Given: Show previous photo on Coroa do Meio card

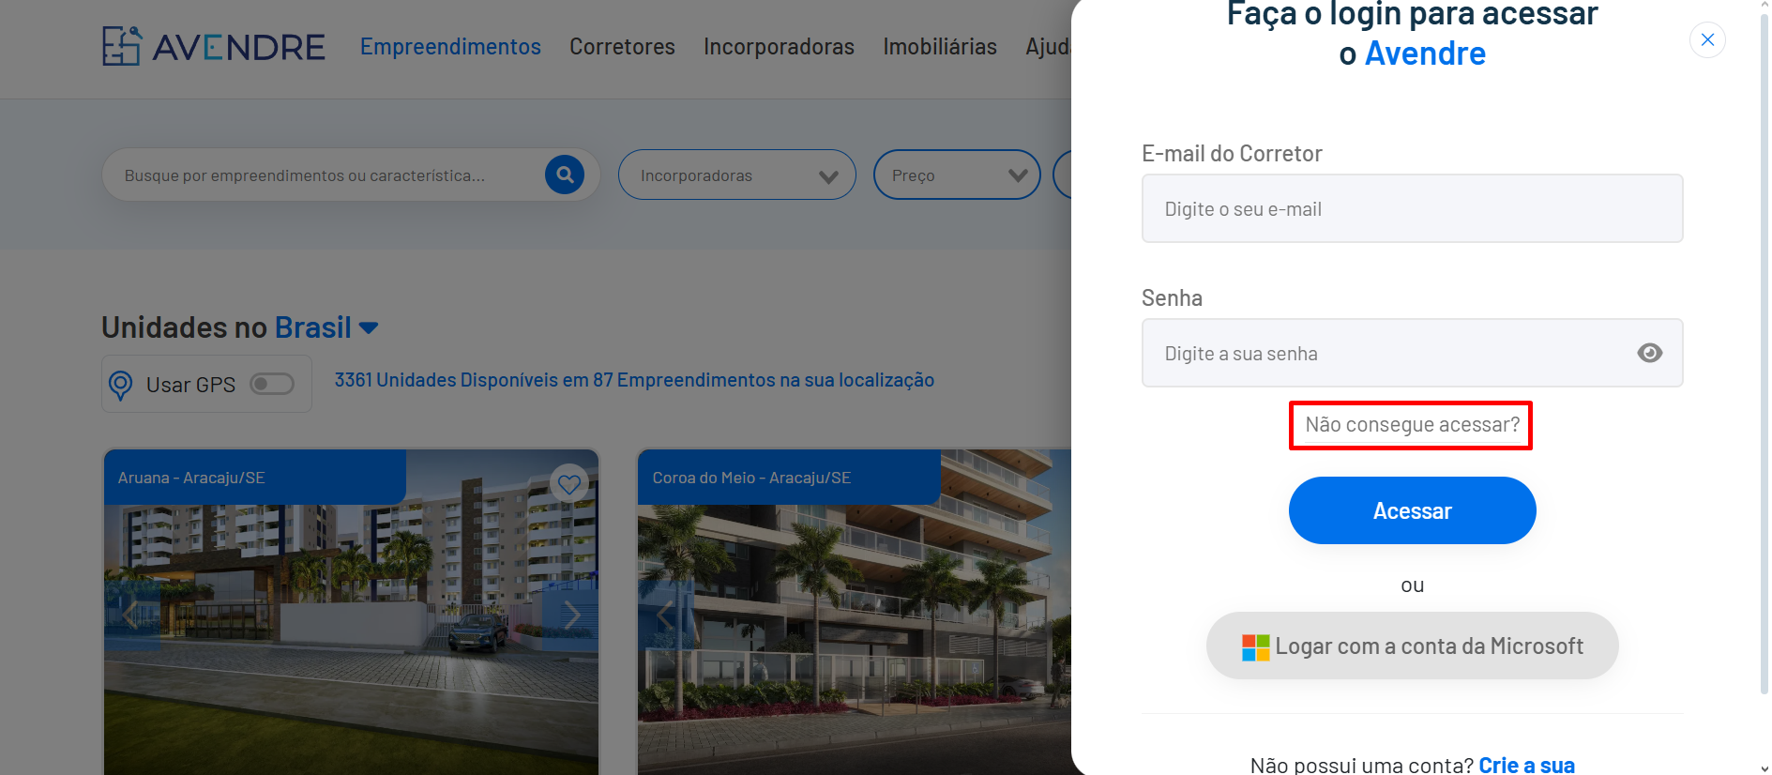Looking at the screenshot, I should pyautogui.click(x=665, y=615).
